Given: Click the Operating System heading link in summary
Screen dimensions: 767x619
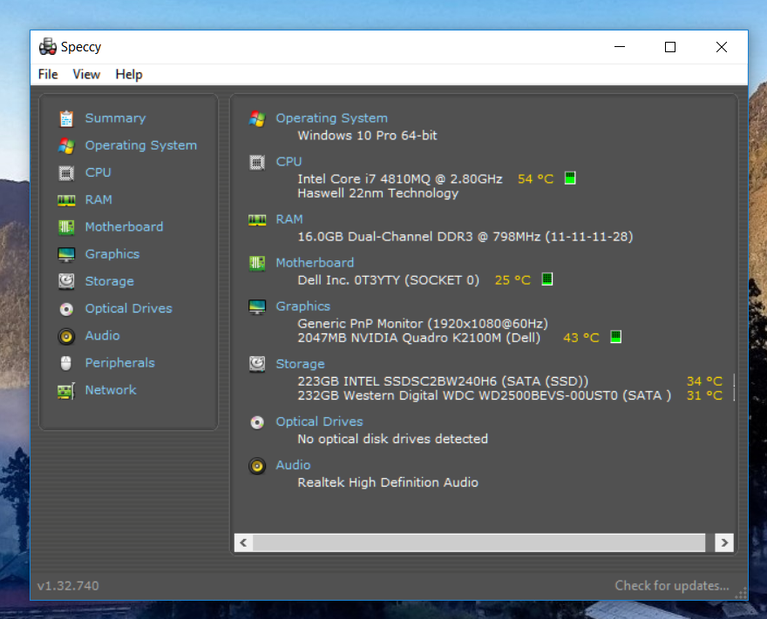Looking at the screenshot, I should (332, 118).
